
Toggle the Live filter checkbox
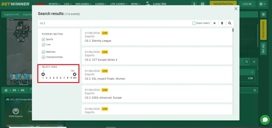44,45
